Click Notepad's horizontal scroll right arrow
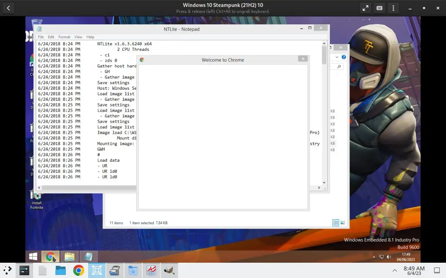Viewport: 446px width, 278px height. point(319,188)
